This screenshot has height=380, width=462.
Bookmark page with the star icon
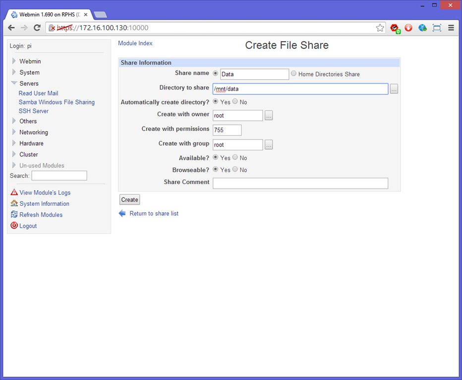click(x=380, y=28)
